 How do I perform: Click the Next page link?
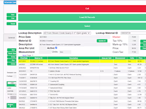pos(24,55)
